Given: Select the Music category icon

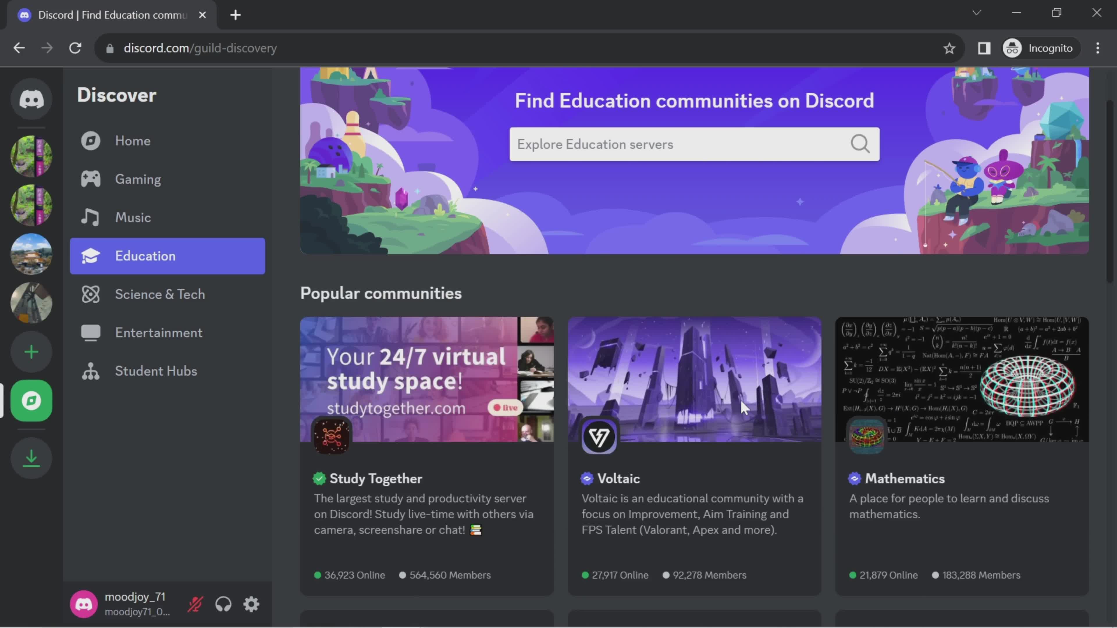Looking at the screenshot, I should click(x=90, y=217).
